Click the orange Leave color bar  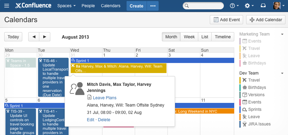[x=240, y=117]
